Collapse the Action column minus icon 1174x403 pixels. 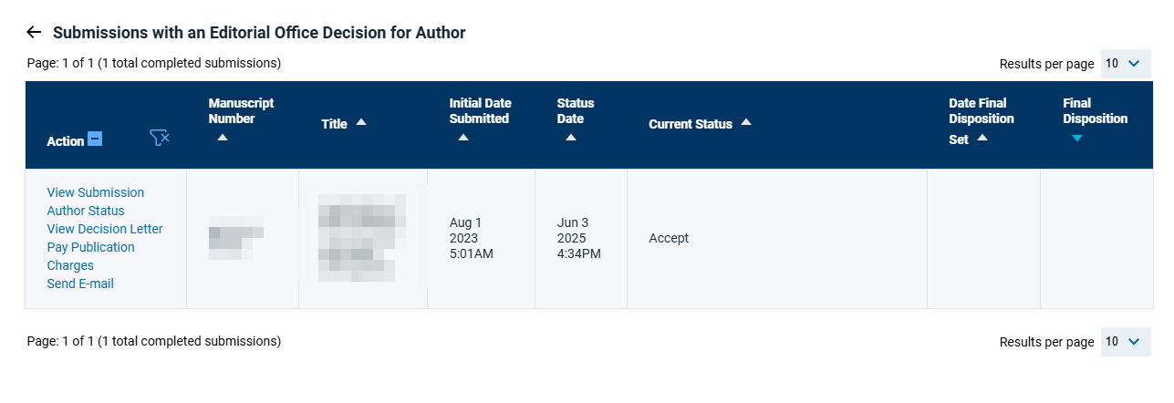tap(95, 139)
